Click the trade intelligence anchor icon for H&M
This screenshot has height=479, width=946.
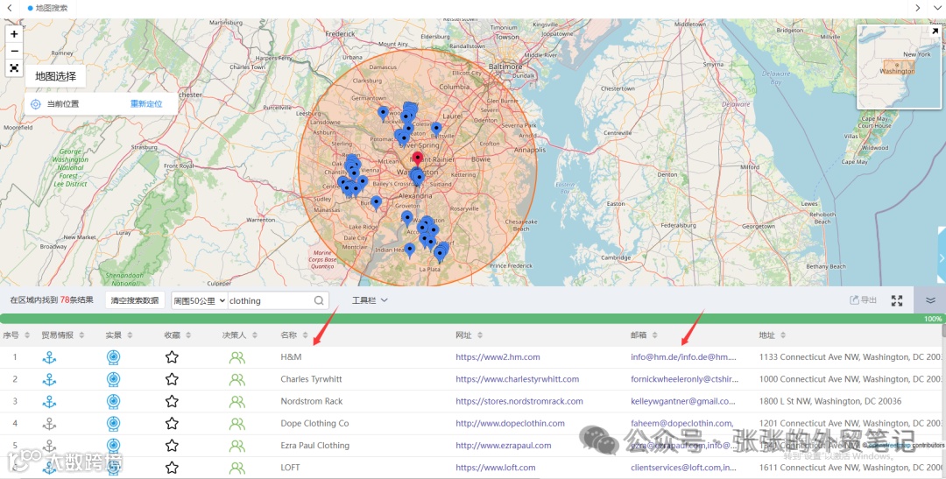point(49,357)
